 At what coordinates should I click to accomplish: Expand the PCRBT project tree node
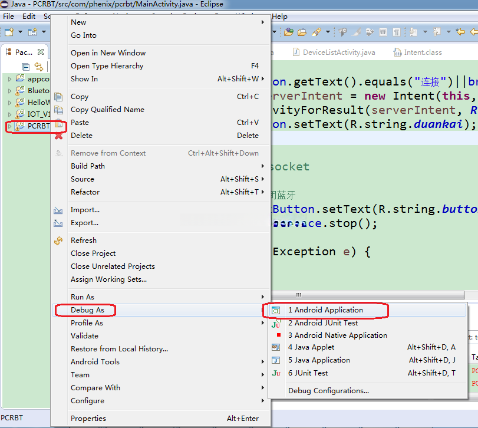[x=9, y=126]
